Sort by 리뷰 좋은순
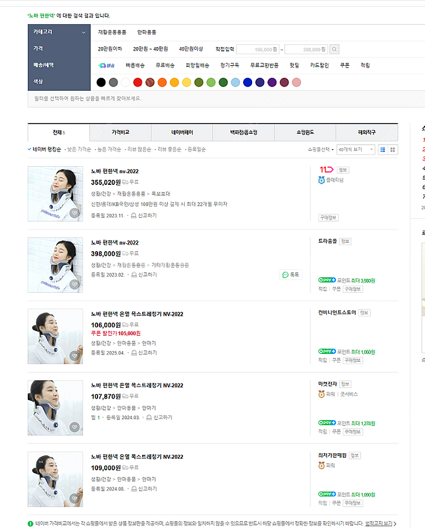425x528 pixels. (x=169, y=150)
